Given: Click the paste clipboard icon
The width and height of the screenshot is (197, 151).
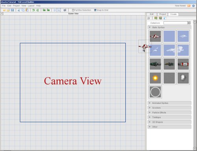Looking at the screenshot, I should tap(27, 10).
